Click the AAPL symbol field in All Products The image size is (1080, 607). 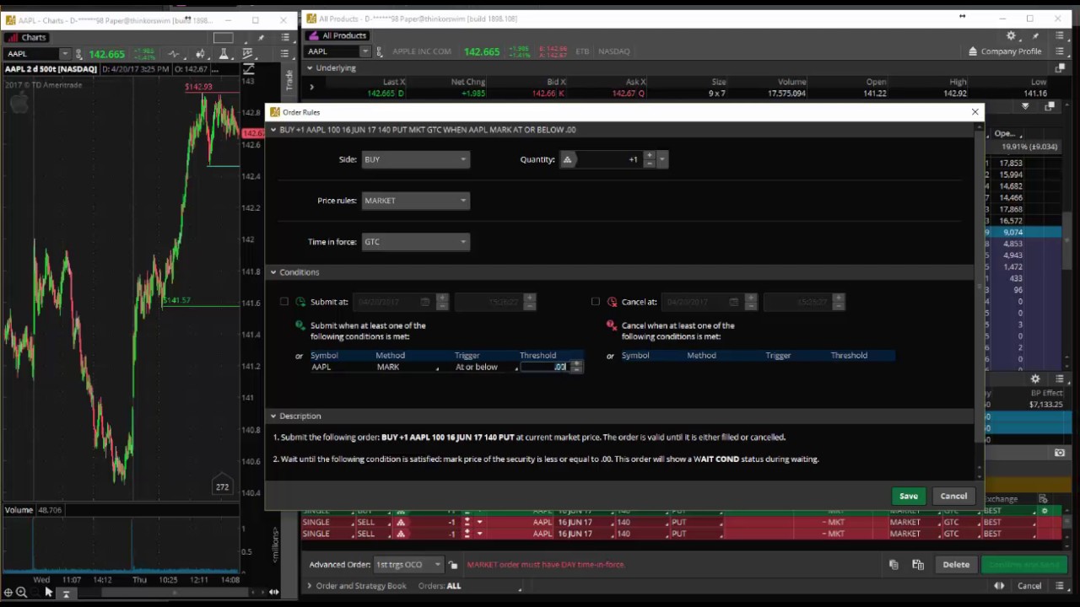coord(332,51)
